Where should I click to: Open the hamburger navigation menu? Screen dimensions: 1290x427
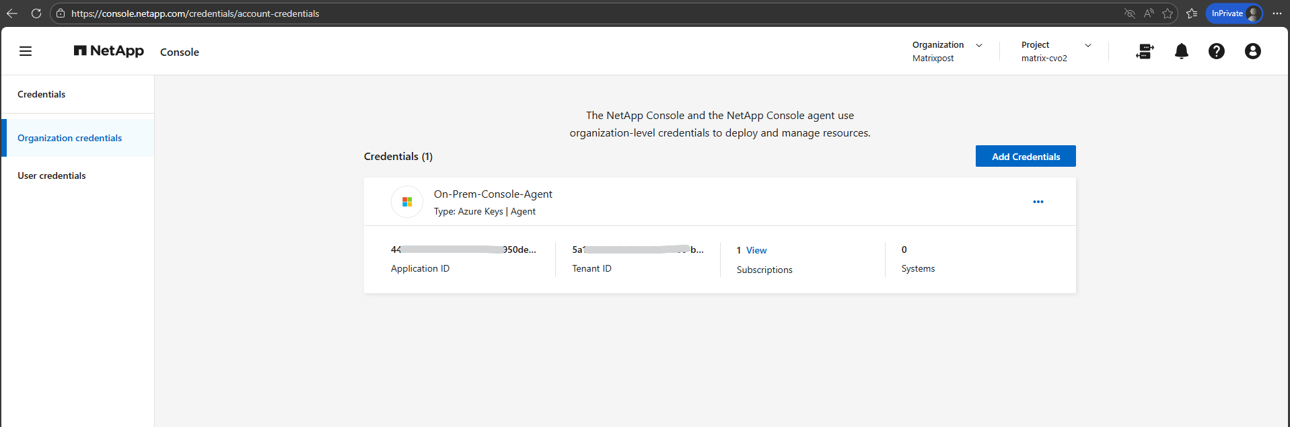click(x=26, y=51)
